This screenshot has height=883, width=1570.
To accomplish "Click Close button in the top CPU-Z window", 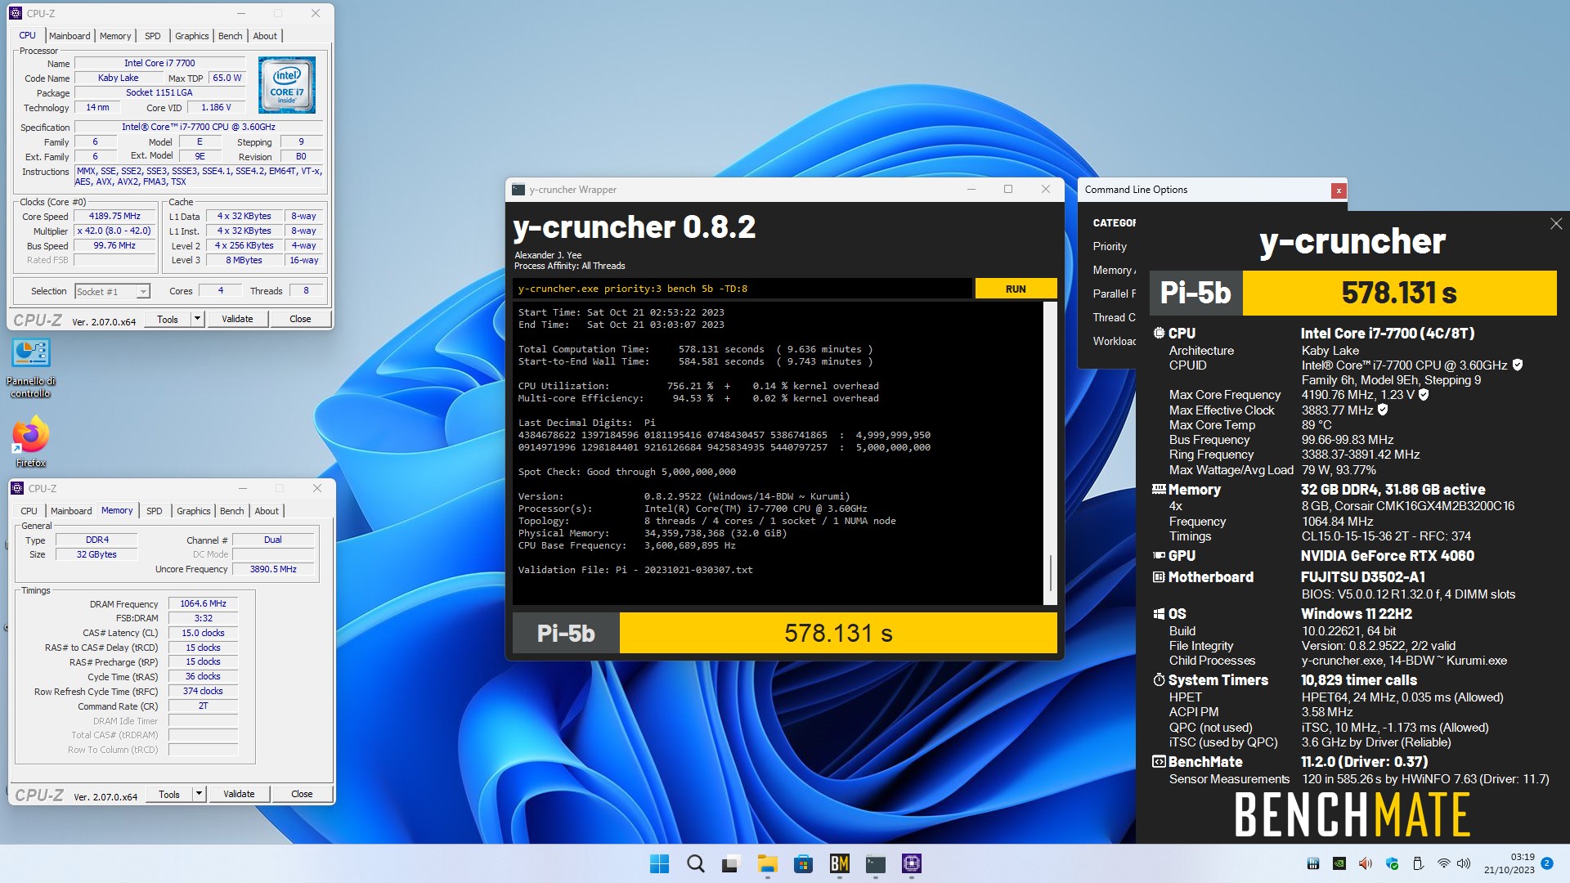I will [300, 319].
